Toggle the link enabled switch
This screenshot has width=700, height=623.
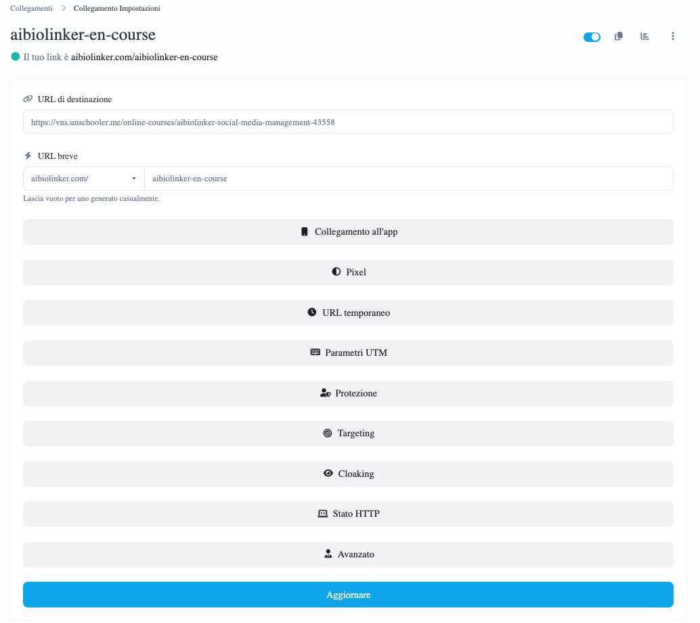tap(592, 37)
